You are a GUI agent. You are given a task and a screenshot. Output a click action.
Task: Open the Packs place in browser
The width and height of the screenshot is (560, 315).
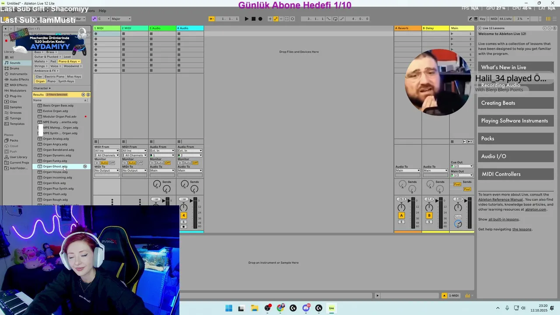point(14,140)
